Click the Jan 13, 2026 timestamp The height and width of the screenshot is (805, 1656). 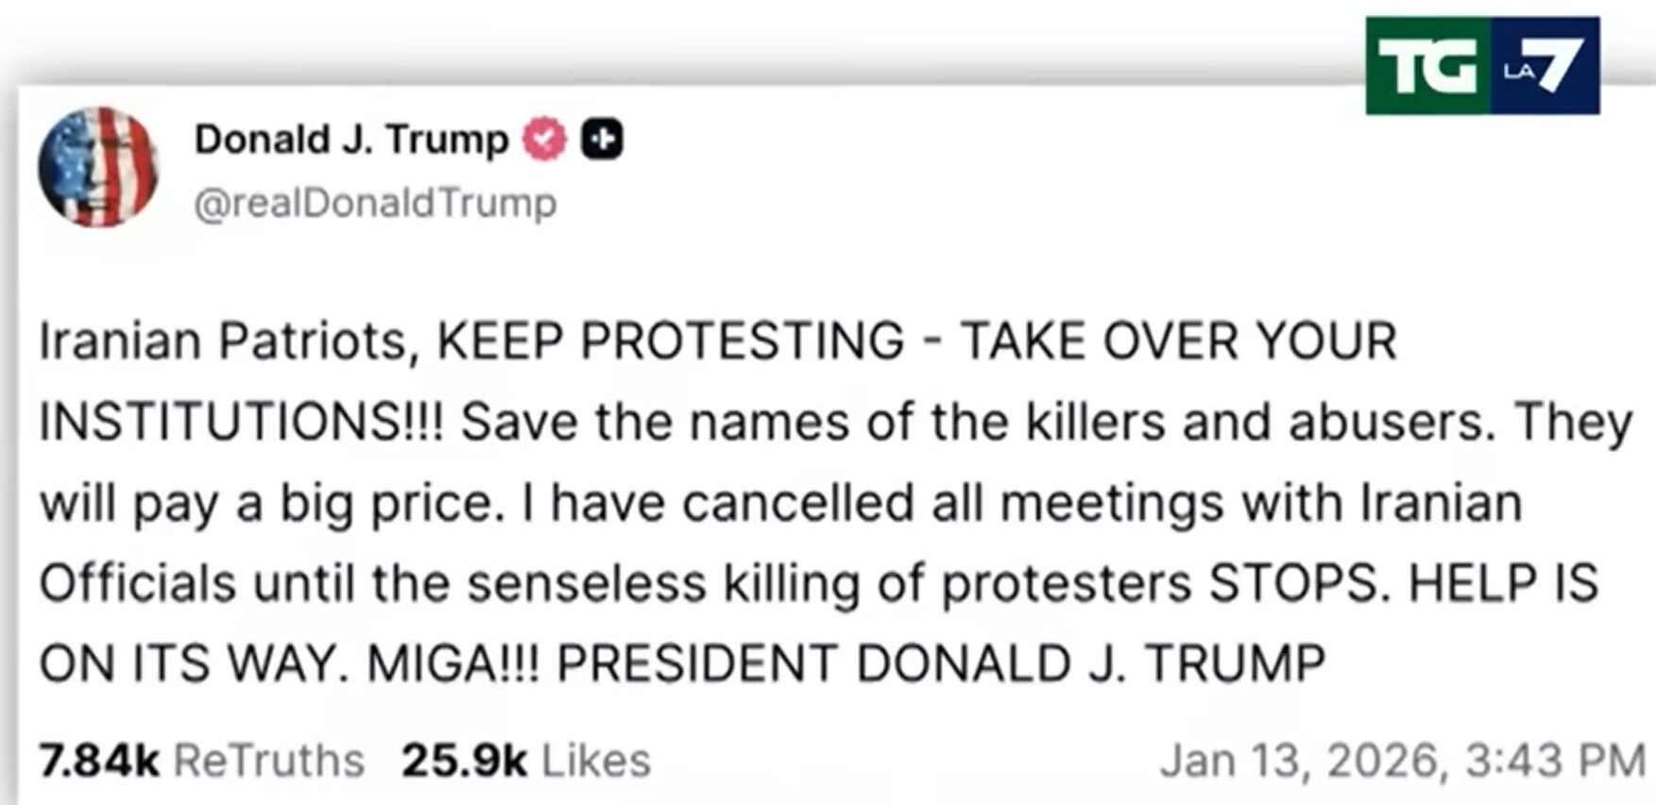[x=1402, y=761]
